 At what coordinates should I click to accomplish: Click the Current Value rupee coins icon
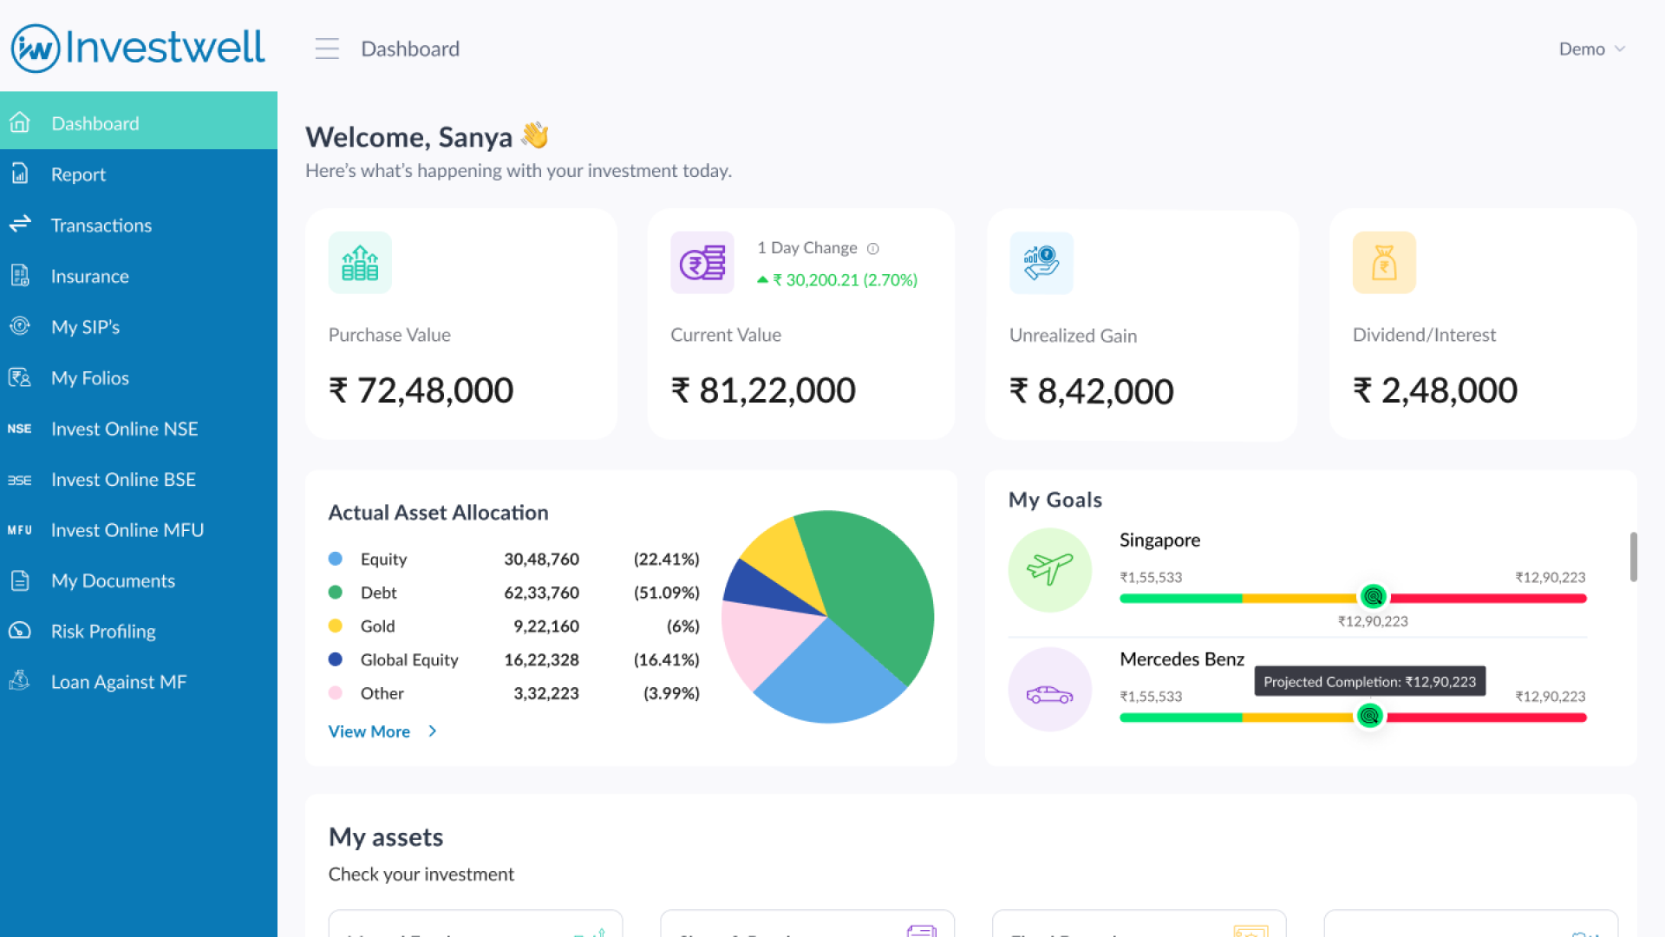click(702, 263)
